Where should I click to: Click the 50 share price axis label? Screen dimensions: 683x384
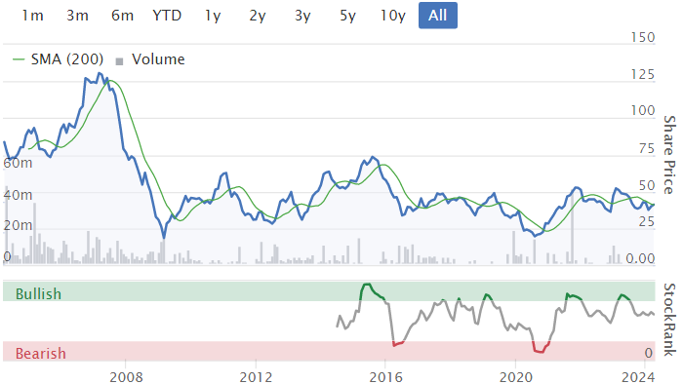point(646,186)
